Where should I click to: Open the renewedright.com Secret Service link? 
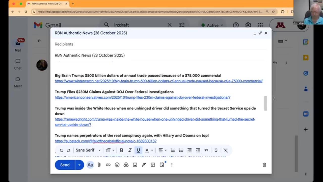tap(155, 122)
